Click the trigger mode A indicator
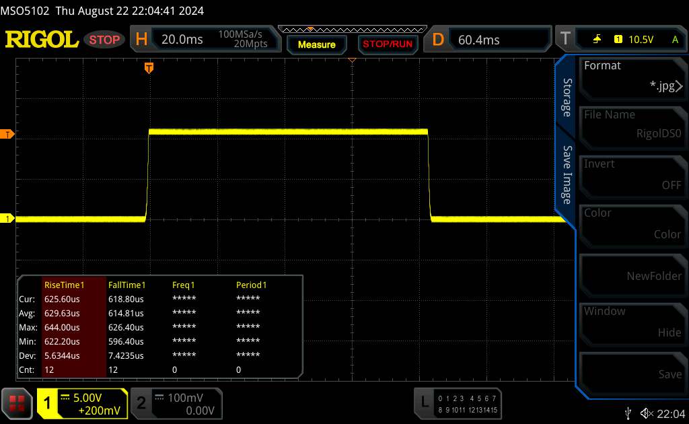The image size is (689, 424). pyautogui.click(x=675, y=40)
